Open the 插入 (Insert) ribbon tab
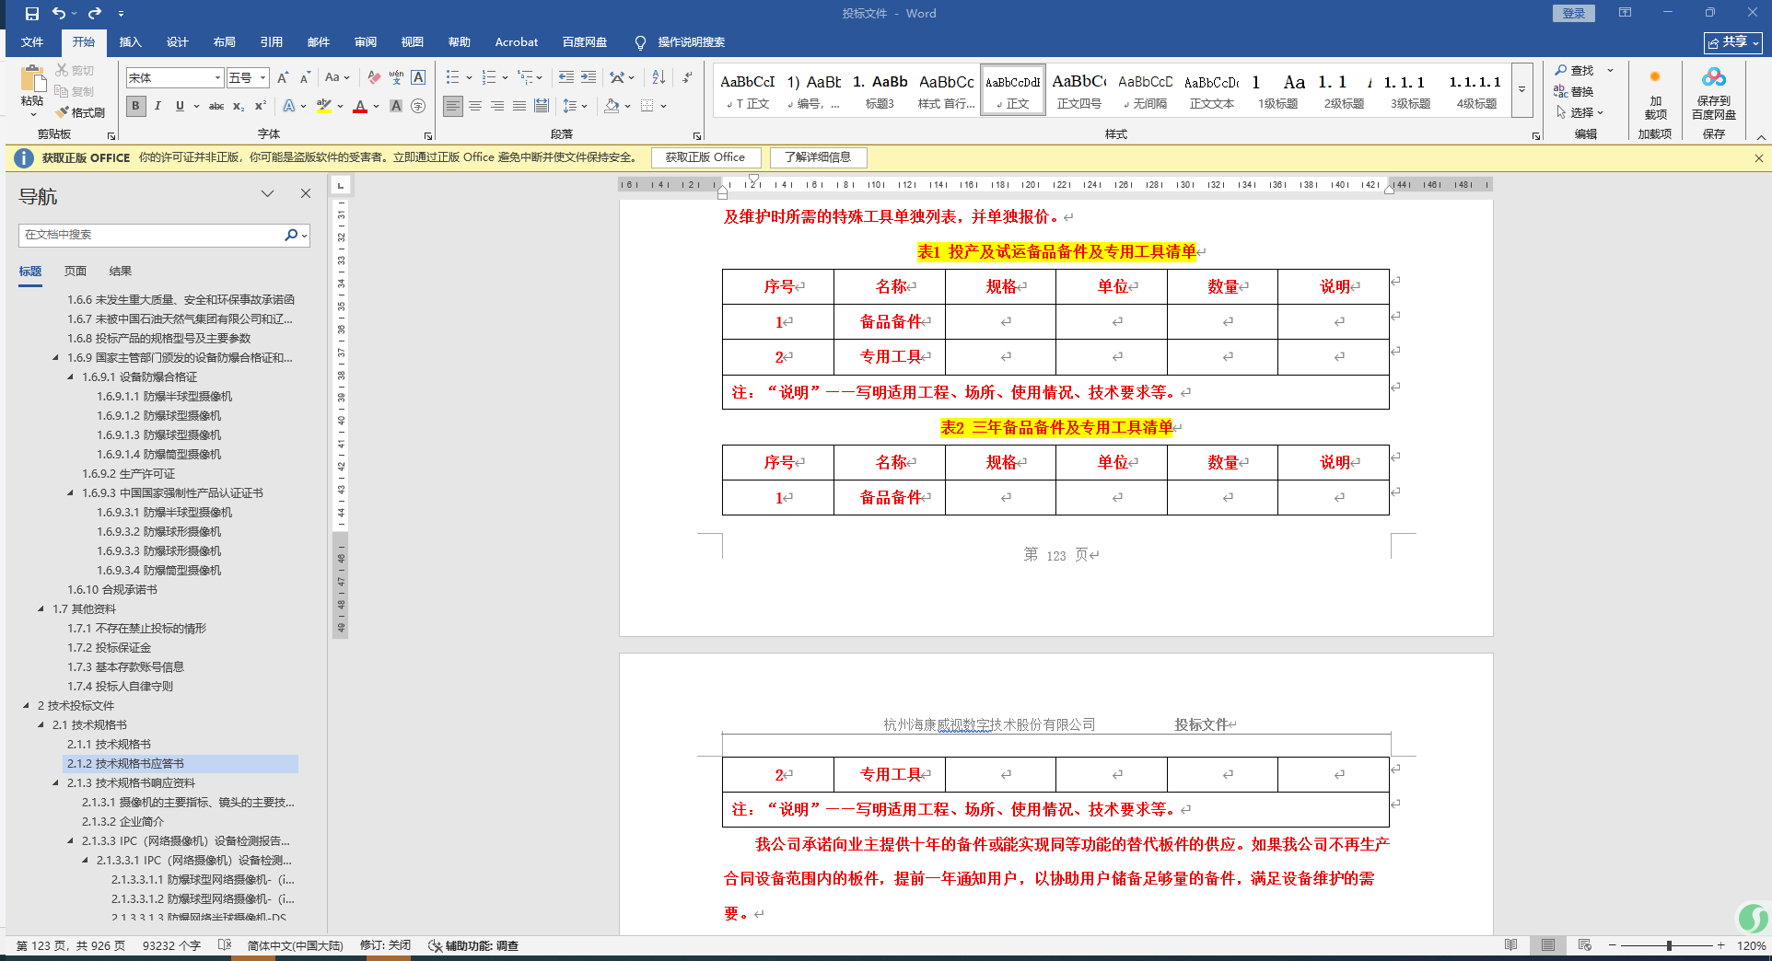The height and width of the screenshot is (961, 1772). [x=130, y=42]
